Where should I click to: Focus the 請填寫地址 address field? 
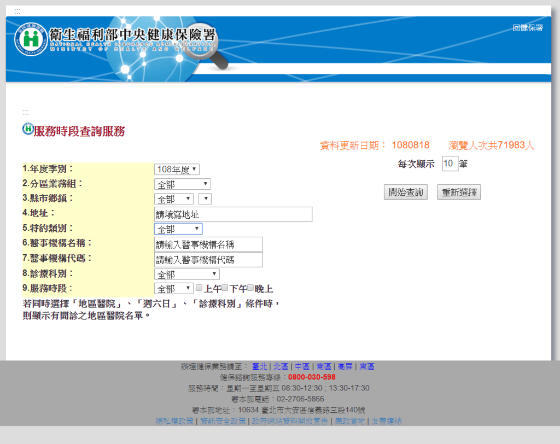(233, 214)
